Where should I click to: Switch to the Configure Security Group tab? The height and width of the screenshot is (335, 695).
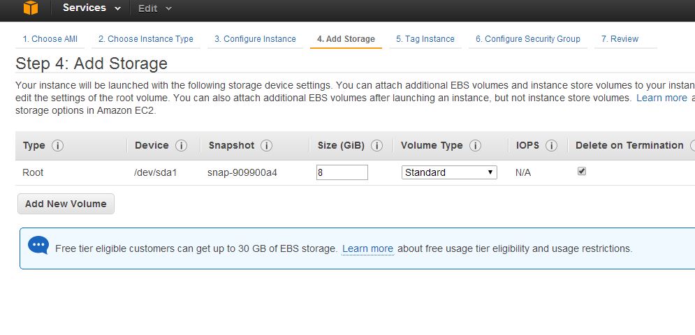click(x=528, y=39)
